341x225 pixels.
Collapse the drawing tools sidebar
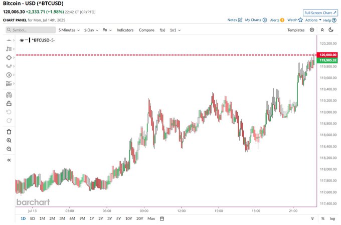point(9,160)
